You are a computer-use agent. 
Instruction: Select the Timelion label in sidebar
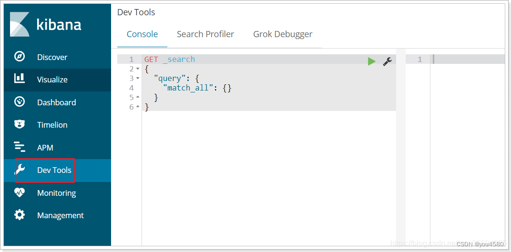(52, 125)
